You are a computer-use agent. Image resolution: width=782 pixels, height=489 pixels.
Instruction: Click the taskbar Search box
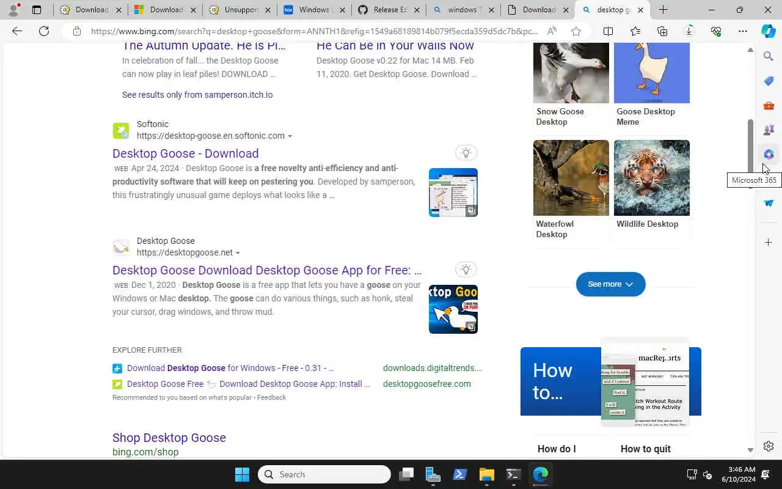pyautogui.click(x=324, y=474)
